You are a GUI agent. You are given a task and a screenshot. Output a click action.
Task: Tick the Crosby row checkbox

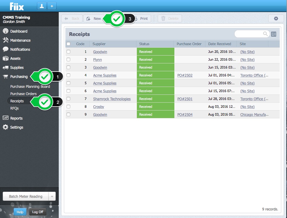(x=68, y=107)
